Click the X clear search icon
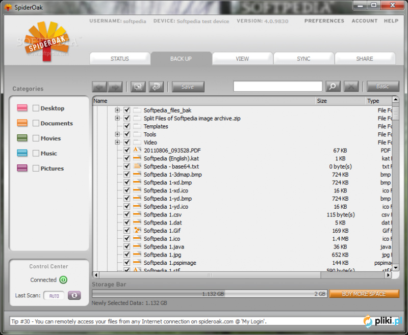The width and height of the screenshot is (408, 335). pyautogui.click(x=351, y=87)
